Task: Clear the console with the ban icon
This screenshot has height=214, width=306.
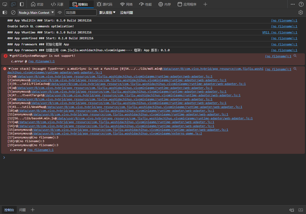Action: tap(13, 12)
